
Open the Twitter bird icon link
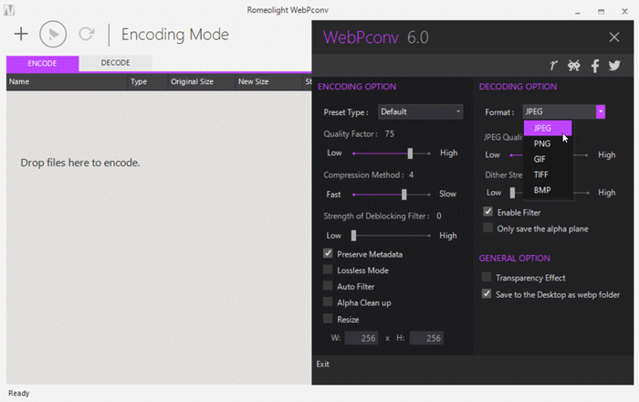point(614,65)
